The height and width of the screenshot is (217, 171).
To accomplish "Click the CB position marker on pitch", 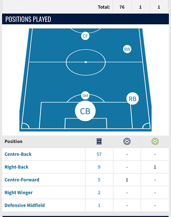I will 85,111.
